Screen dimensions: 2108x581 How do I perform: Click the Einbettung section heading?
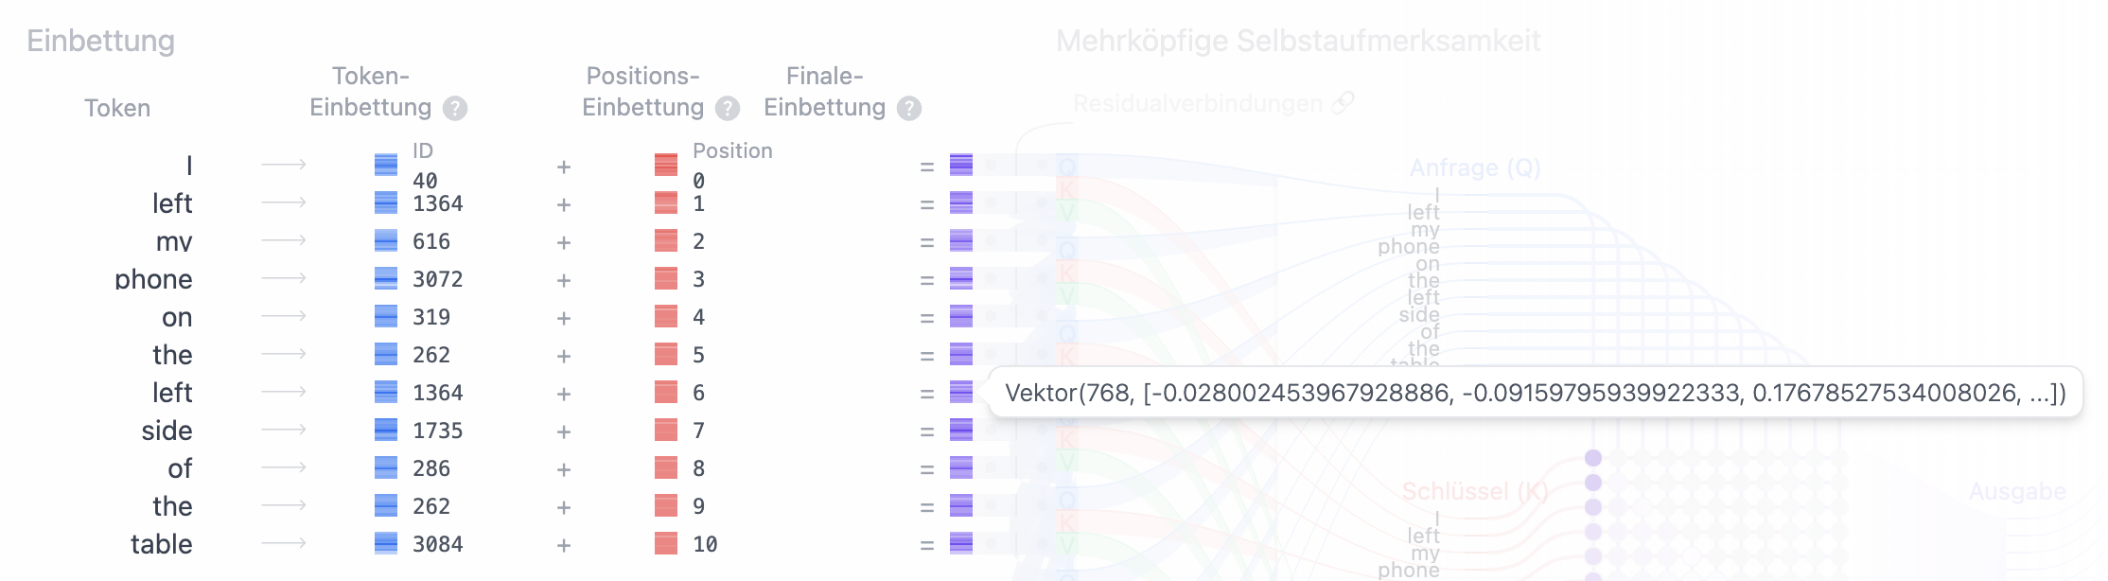coord(100,41)
